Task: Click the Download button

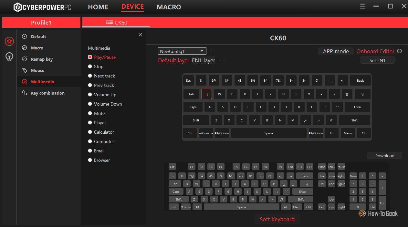Action: click(x=384, y=156)
